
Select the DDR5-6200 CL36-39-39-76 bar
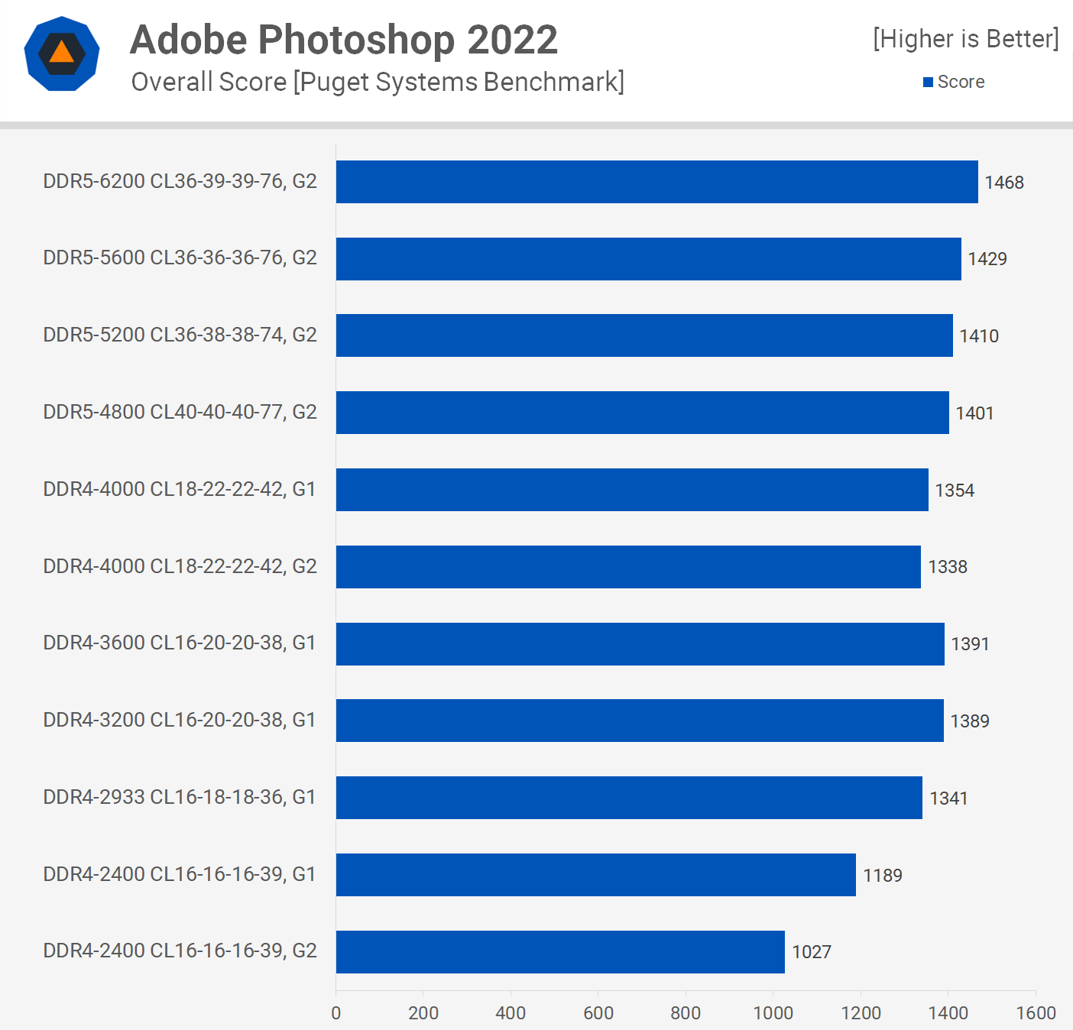click(657, 182)
